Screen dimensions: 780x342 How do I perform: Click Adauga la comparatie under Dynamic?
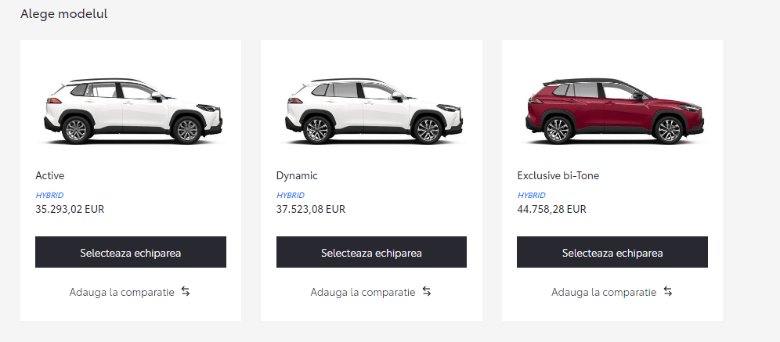[363, 292]
